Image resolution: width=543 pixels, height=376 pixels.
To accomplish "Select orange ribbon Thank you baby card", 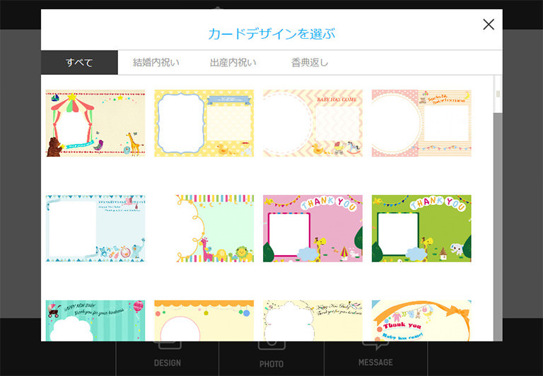I will pyautogui.click(x=421, y=321).
